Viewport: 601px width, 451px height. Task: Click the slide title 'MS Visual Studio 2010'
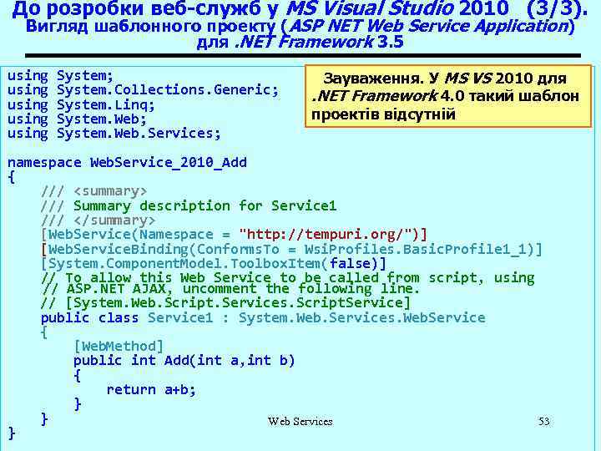[397, 8]
